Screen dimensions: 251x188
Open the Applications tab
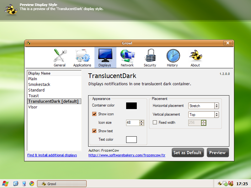point(82,58)
